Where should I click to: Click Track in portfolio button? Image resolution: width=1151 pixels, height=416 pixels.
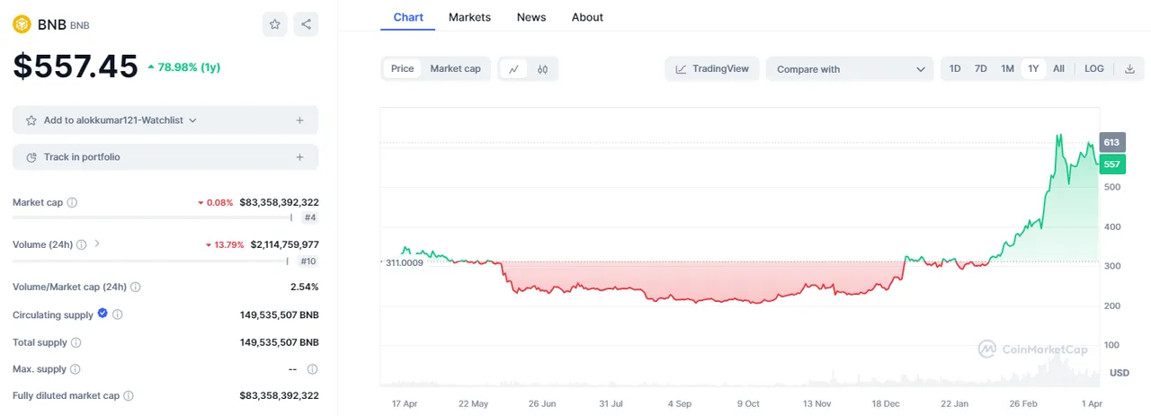click(x=165, y=157)
